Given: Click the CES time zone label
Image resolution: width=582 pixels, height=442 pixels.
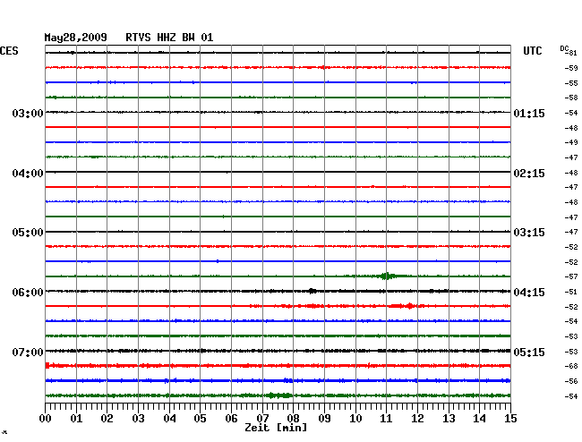Looking at the screenshot, I should pos(9,51).
